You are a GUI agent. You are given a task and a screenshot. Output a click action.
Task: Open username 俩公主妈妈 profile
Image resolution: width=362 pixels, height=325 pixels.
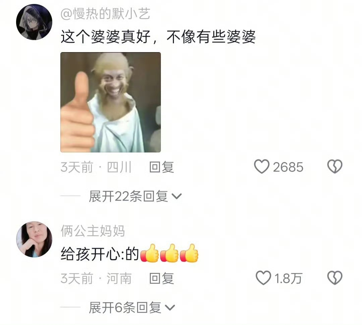click(x=93, y=231)
